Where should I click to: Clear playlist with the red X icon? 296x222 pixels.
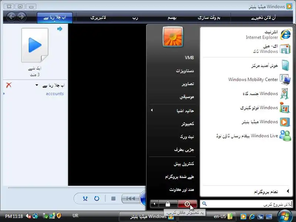click(9, 85)
